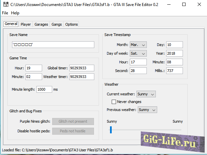Open the Gangs tab

tap(57, 24)
